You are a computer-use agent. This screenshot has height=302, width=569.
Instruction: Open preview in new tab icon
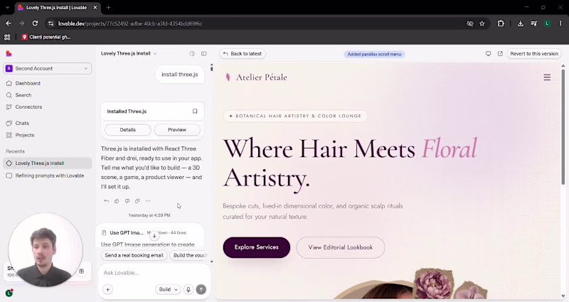pyautogui.click(x=500, y=54)
